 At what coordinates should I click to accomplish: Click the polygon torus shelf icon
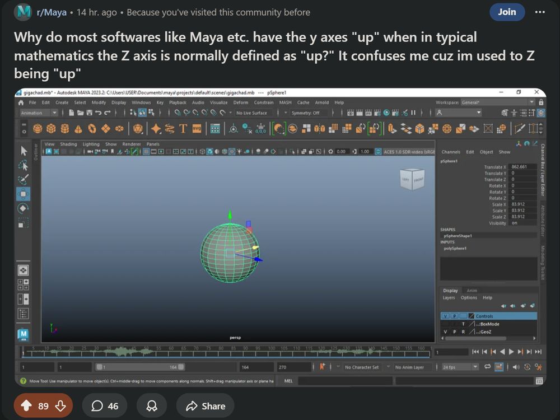[x=92, y=128]
